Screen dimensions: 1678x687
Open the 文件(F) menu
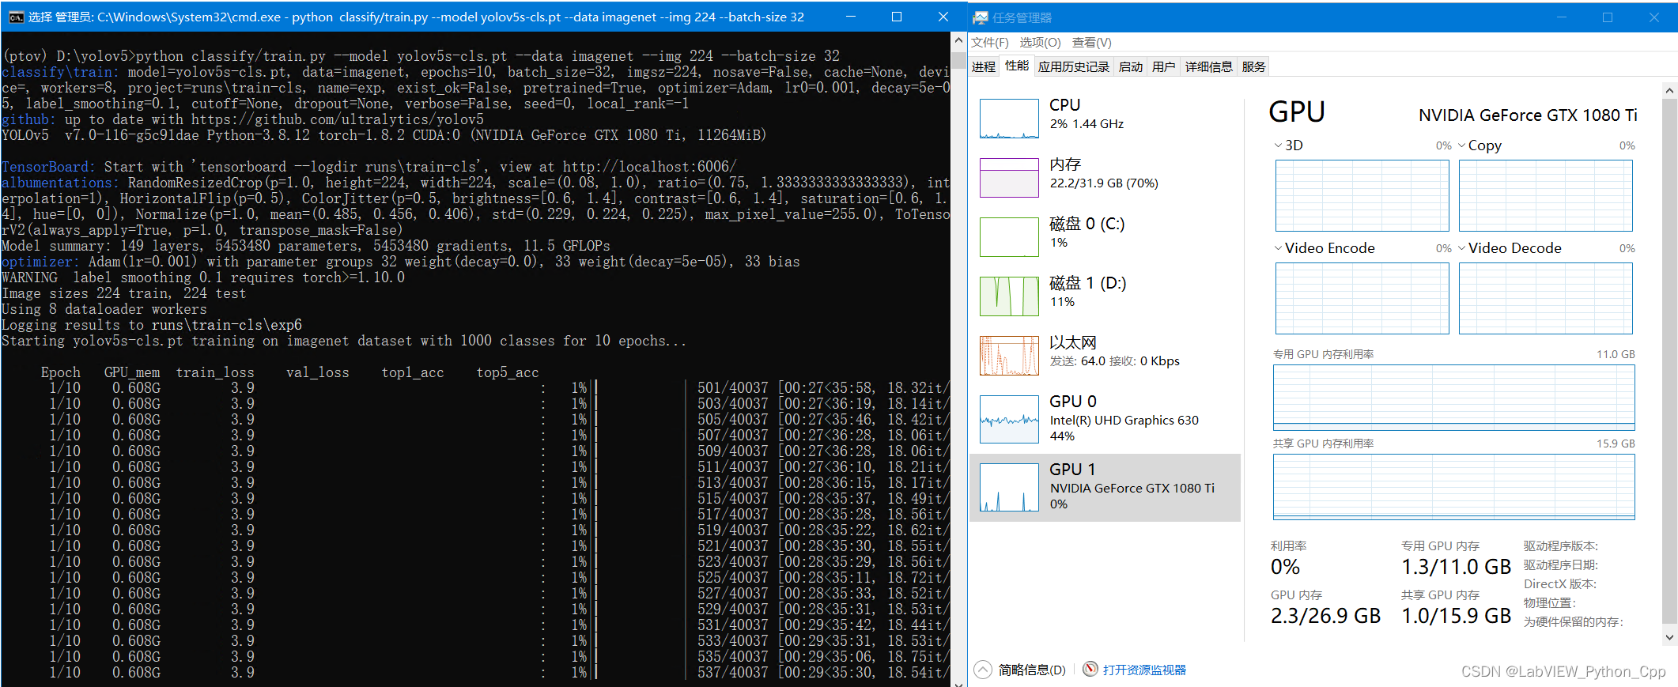(989, 43)
